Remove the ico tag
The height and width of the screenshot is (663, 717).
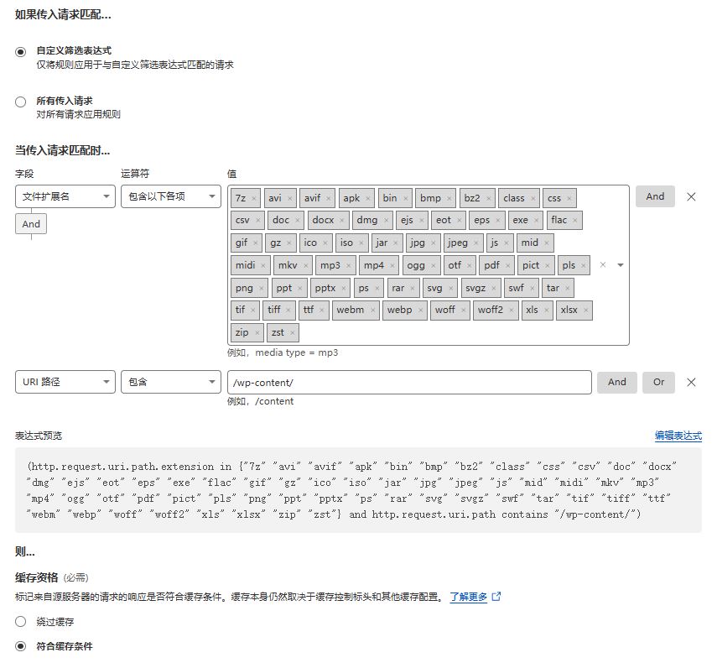pos(325,243)
